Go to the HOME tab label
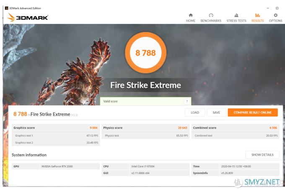The height and width of the screenshot is (190, 285). 190,21
